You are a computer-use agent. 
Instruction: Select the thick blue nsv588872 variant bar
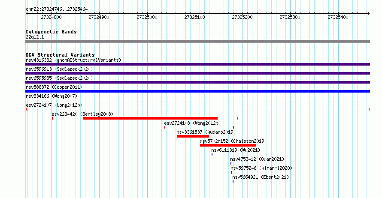[x=197, y=91]
